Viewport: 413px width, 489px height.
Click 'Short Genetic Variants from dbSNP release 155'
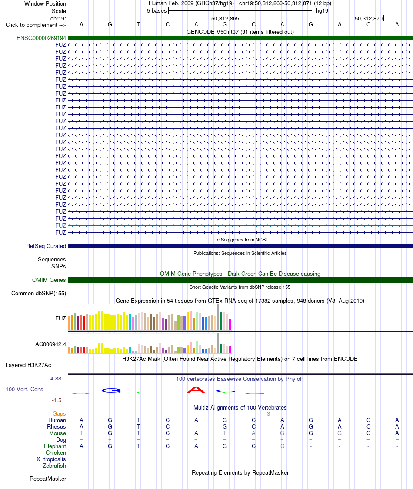(x=240, y=287)
